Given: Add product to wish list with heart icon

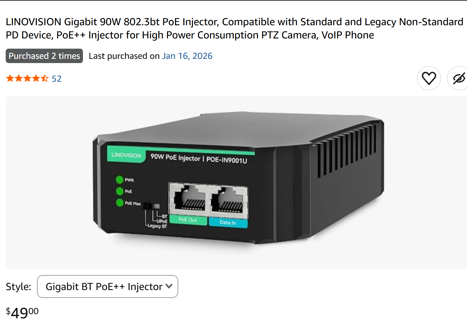Looking at the screenshot, I should (x=429, y=78).
